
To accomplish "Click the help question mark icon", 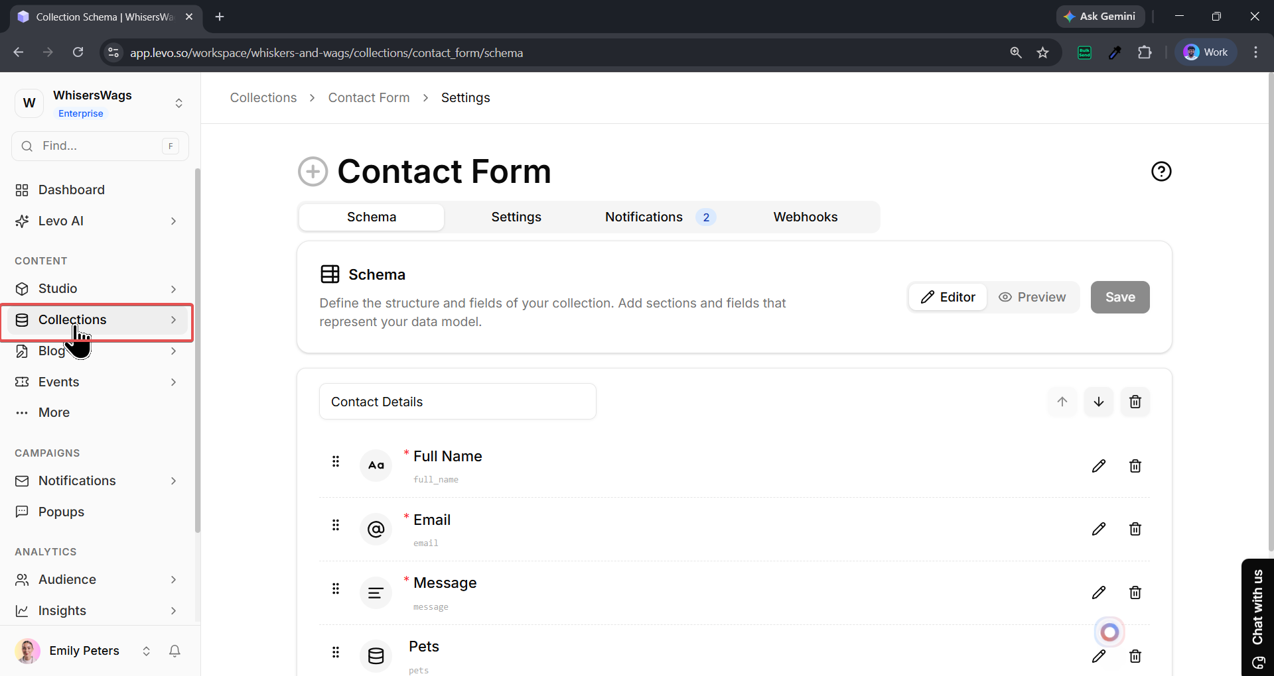I will [x=1161, y=172].
